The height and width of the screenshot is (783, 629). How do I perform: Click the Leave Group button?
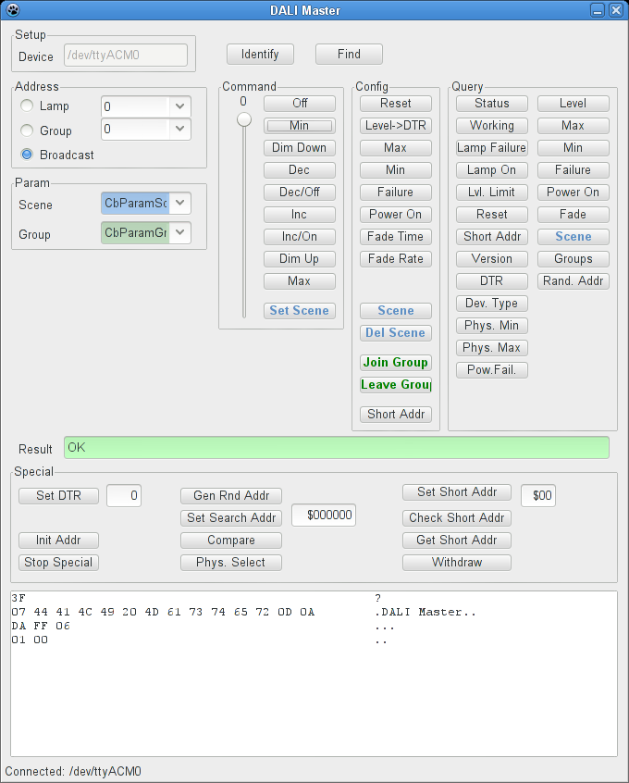tap(395, 384)
